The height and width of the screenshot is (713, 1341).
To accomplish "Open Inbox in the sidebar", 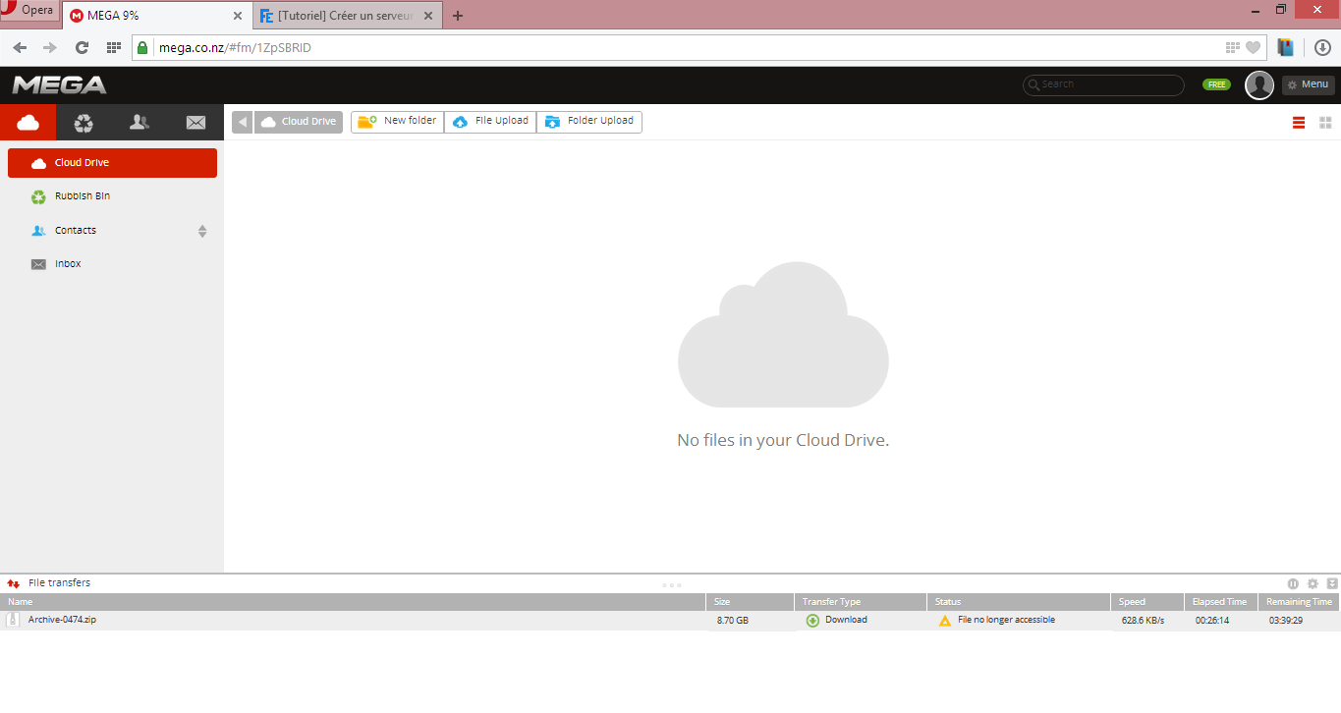I will pyautogui.click(x=112, y=264).
